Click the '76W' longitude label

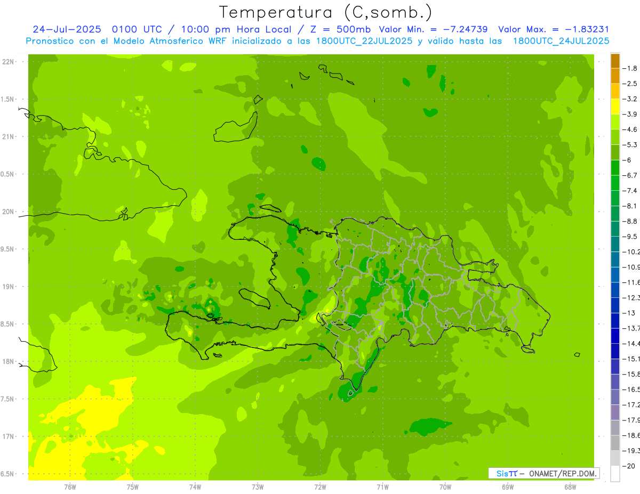point(70,487)
